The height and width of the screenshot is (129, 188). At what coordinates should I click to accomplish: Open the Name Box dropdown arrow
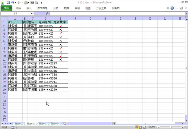(32, 14)
